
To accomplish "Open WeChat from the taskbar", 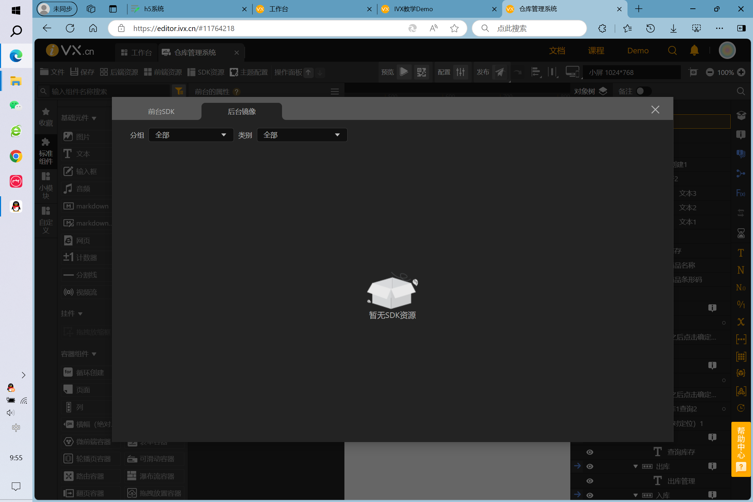I will (16, 106).
